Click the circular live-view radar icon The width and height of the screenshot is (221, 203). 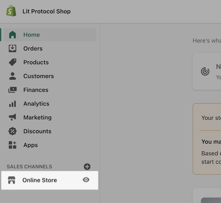click(x=205, y=71)
